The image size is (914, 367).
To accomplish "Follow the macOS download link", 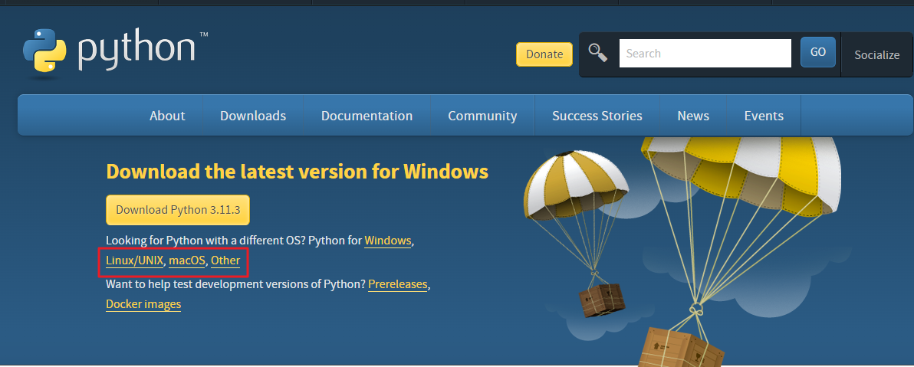I will [187, 261].
